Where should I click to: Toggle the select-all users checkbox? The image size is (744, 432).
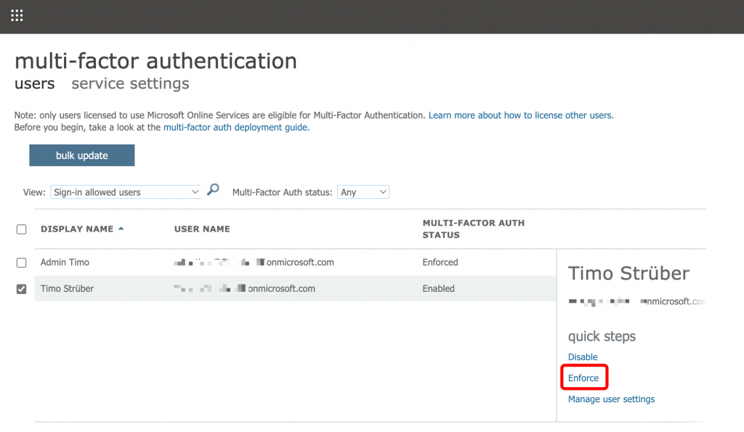click(x=22, y=229)
